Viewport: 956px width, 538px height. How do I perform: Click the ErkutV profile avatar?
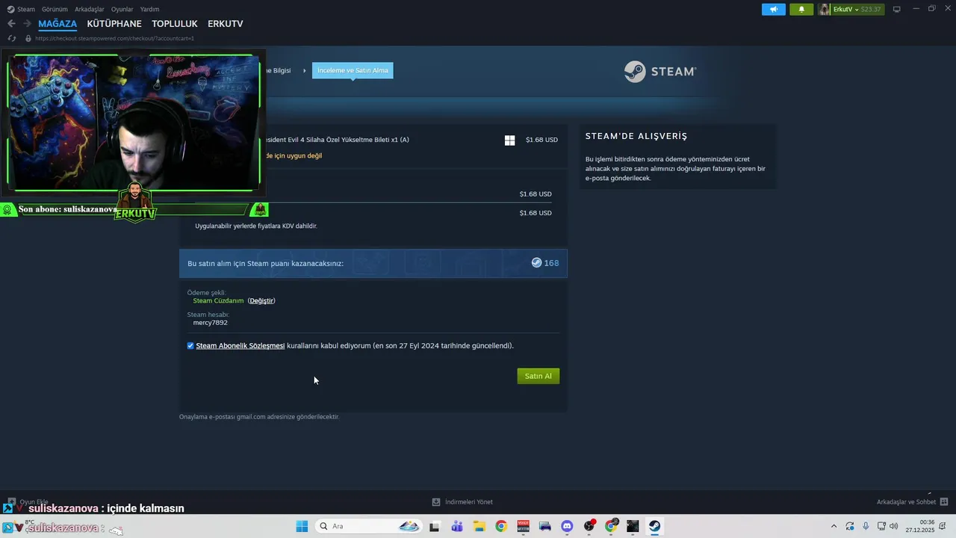(824, 9)
